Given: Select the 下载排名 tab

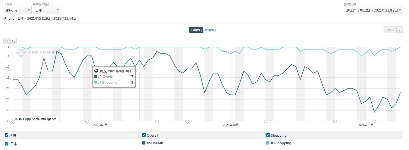Looking at the screenshot, I should [x=196, y=30].
